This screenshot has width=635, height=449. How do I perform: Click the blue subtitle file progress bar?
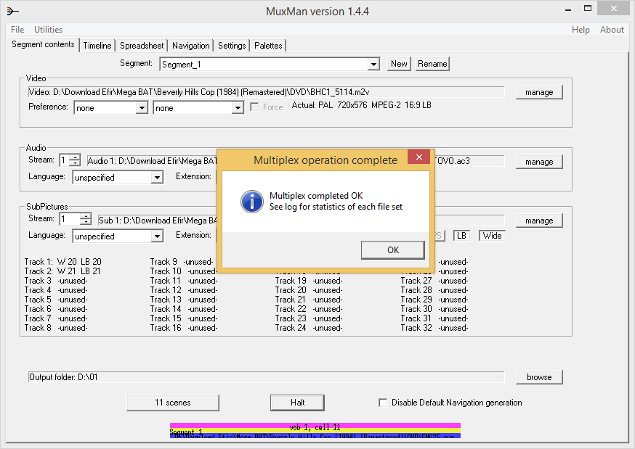coord(315,436)
